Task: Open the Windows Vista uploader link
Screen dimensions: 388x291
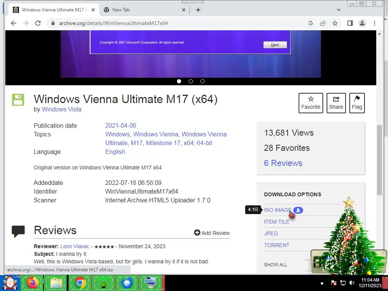Action: [x=62, y=110]
